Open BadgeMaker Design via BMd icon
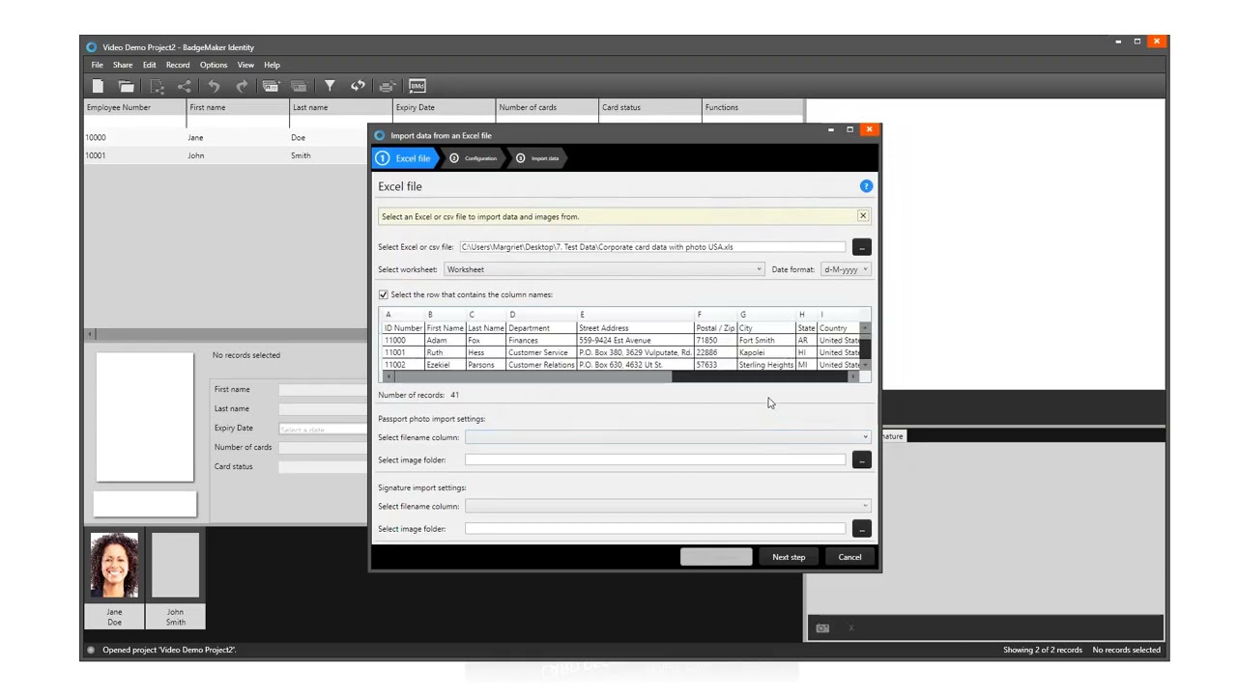 click(417, 86)
